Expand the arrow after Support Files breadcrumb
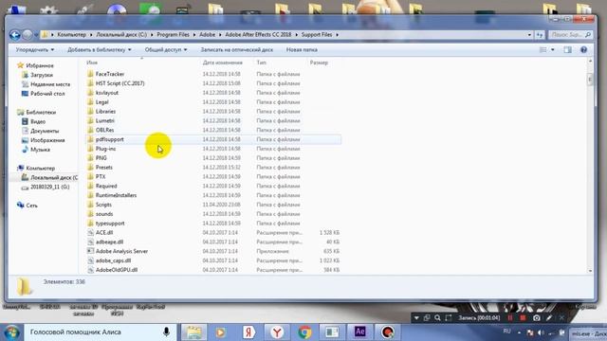 (338, 35)
